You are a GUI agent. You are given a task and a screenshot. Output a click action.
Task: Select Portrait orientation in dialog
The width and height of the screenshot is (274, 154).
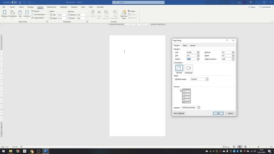[179, 69]
